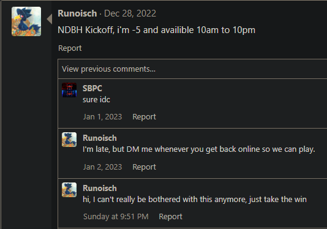Report the 'sure idc' comment
The image size is (327, 229).
pos(145,117)
